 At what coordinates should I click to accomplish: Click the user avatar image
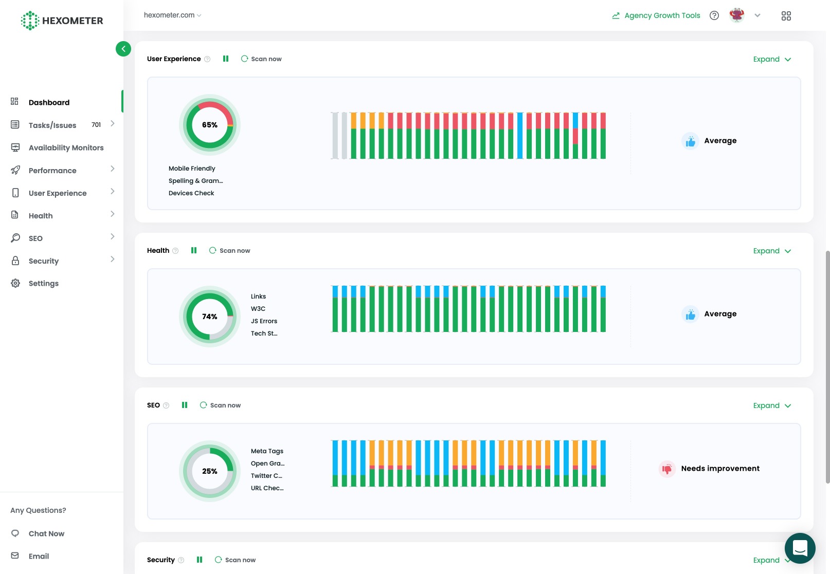tap(737, 15)
